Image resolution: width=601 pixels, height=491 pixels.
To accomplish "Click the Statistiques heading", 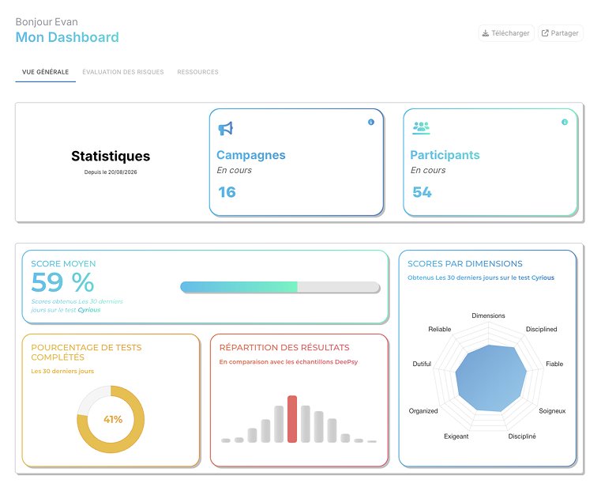I will pos(111,156).
